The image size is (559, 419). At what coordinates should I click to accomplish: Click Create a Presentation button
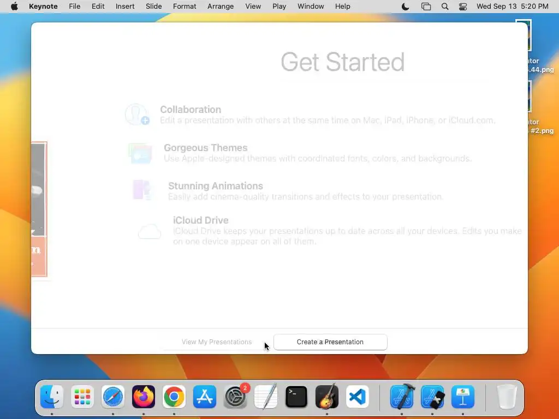(330, 342)
